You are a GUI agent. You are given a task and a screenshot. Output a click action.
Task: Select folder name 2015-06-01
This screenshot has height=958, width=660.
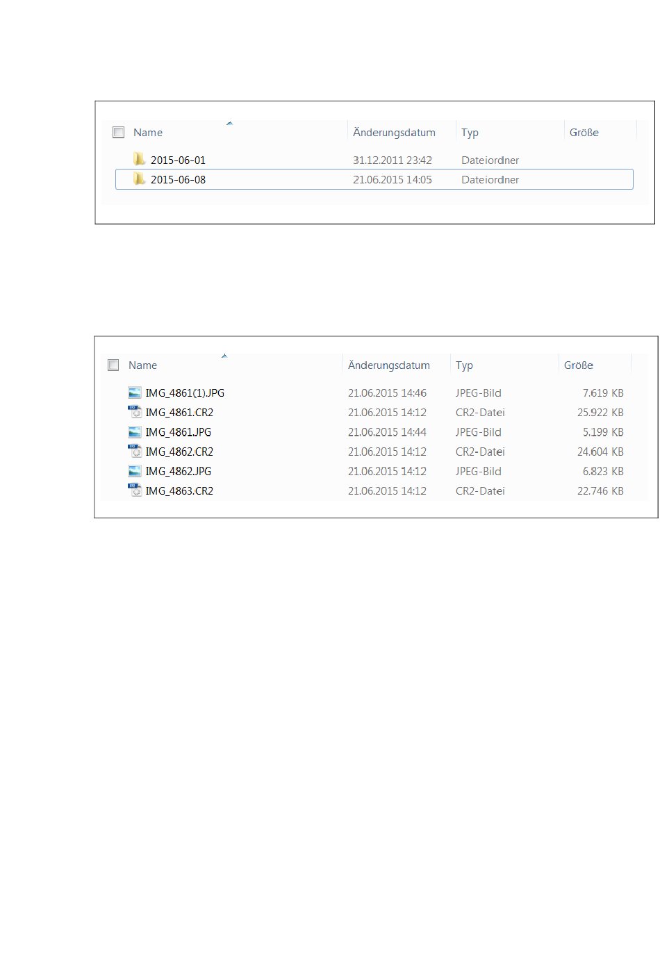[178, 160]
